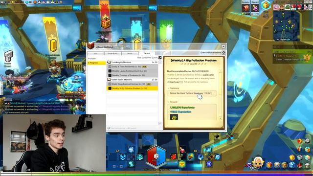Viewport: 313px width, 176px height.
Task: Select Weekly Laying the Groundwork quest
Action: [x=132, y=71]
